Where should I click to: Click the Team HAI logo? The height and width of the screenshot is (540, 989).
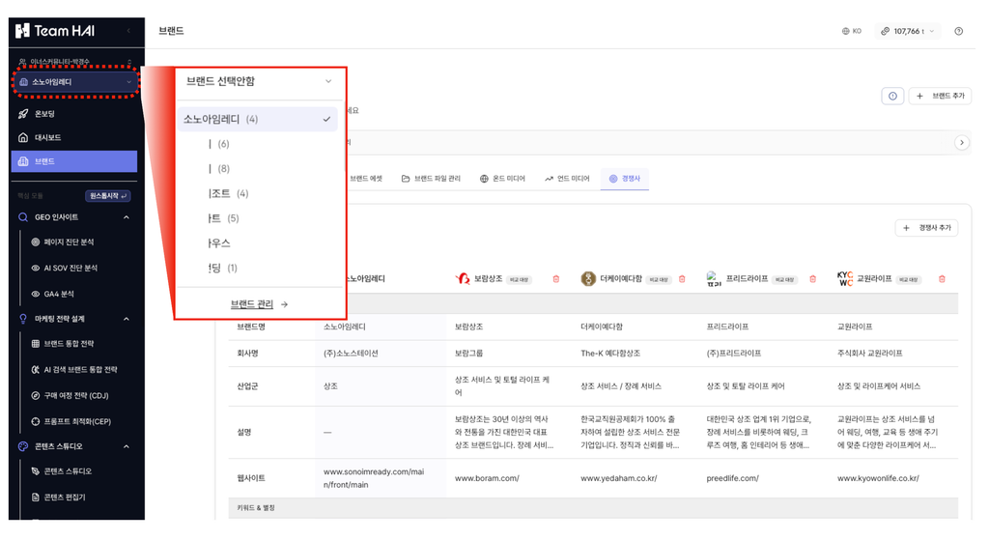coord(55,30)
